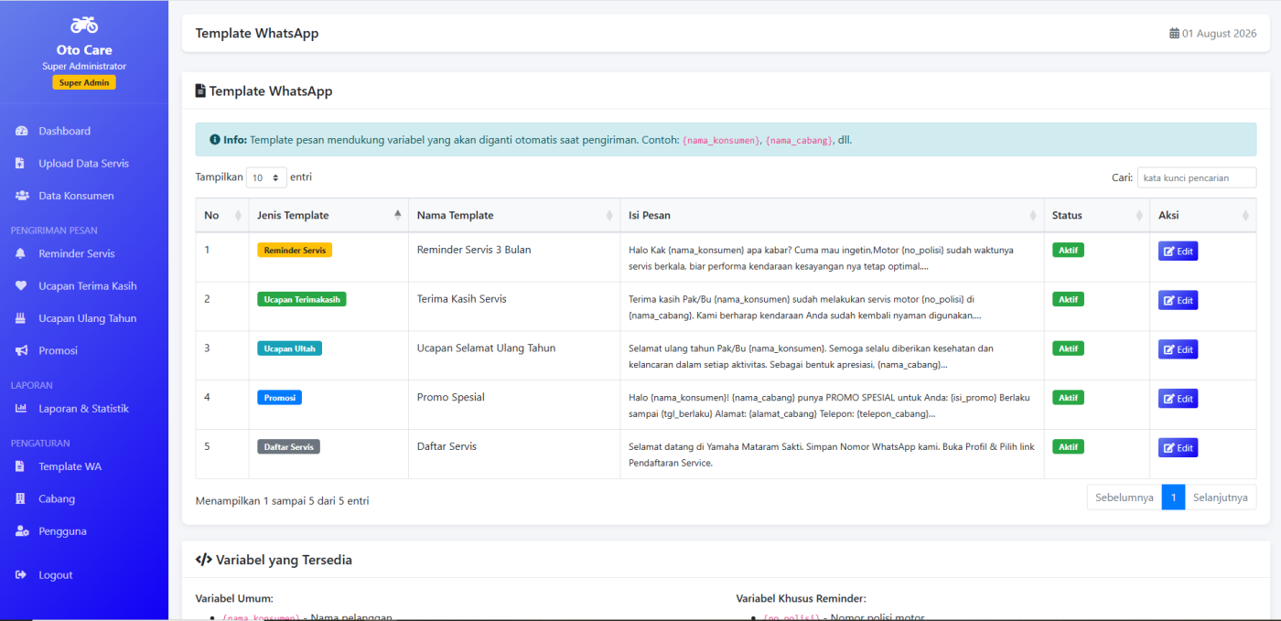Click the Cabang building icon
This screenshot has height=621, width=1281.
click(20, 498)
